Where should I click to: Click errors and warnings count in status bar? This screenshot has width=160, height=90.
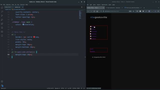click(x=3, y=88)
